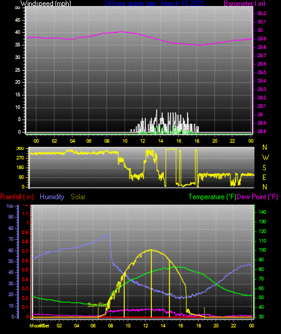The width and height of the screenshot is (281, 334).
Task: Click the '29.1' barometer axis value
Action: [x=262, y=106]
